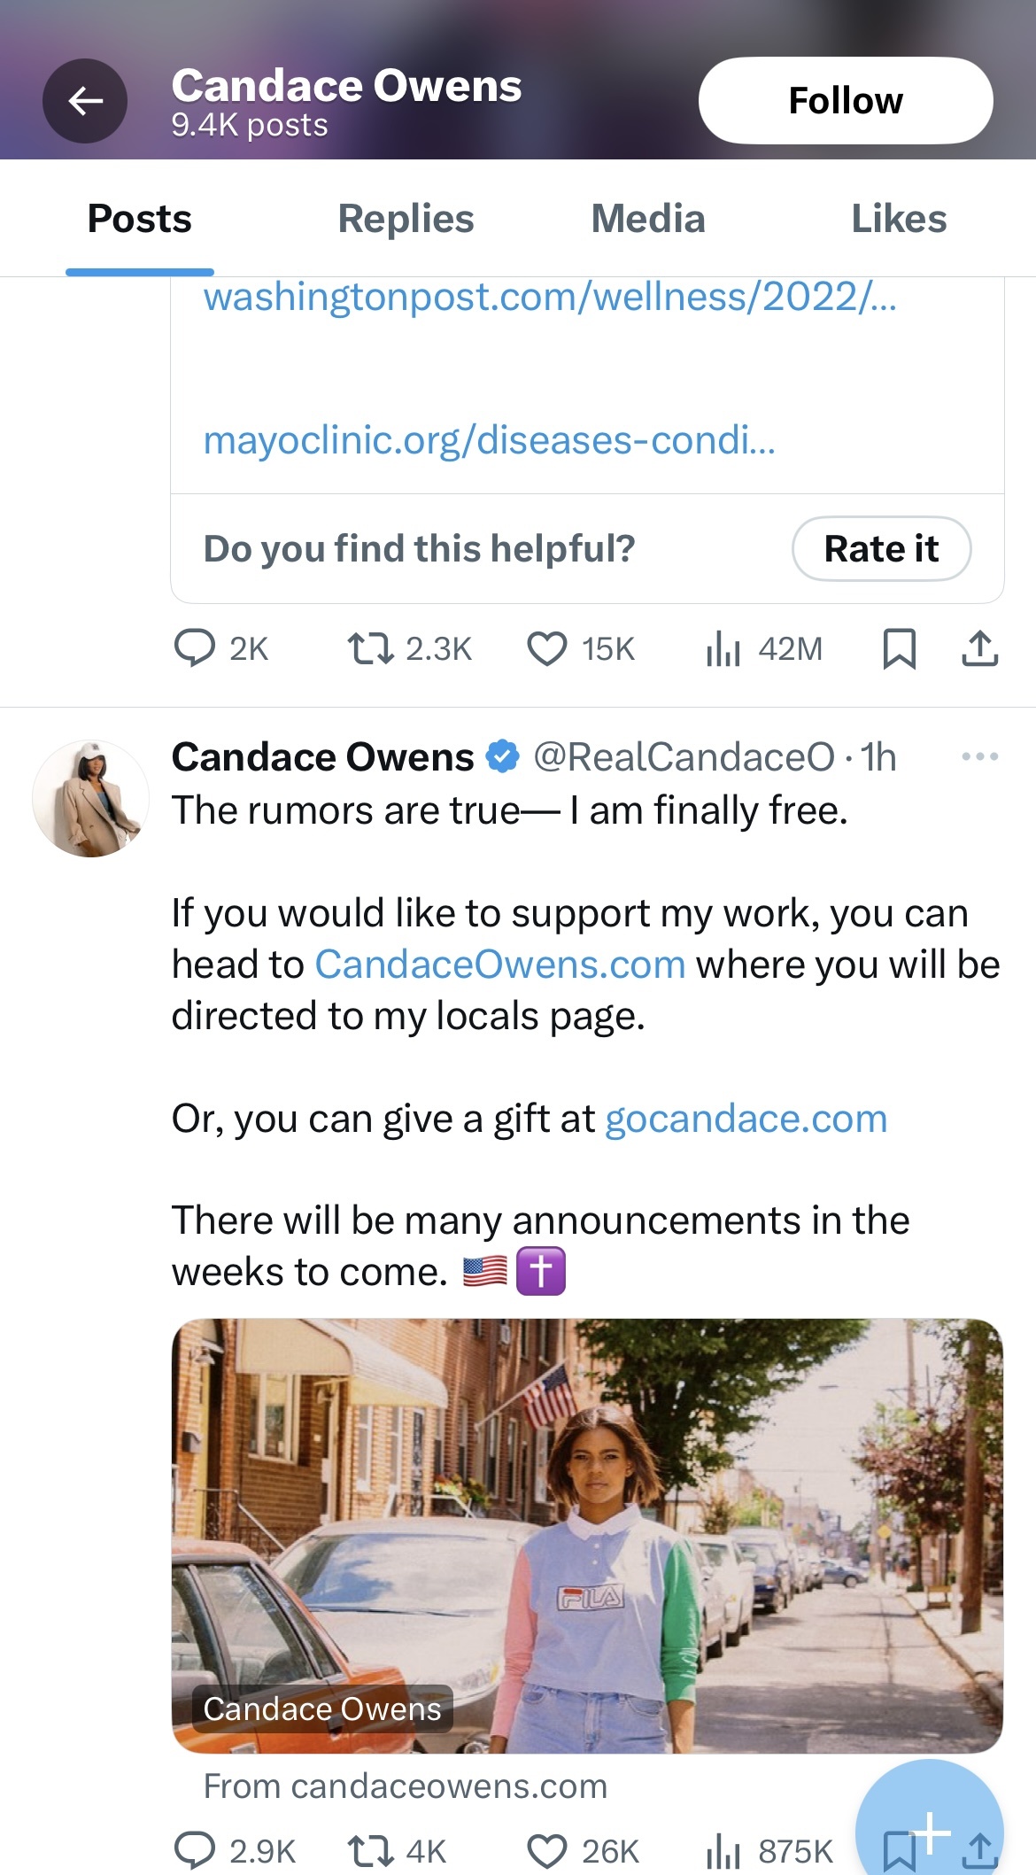
Task: Open the Media tab
Action: [648, 219]
